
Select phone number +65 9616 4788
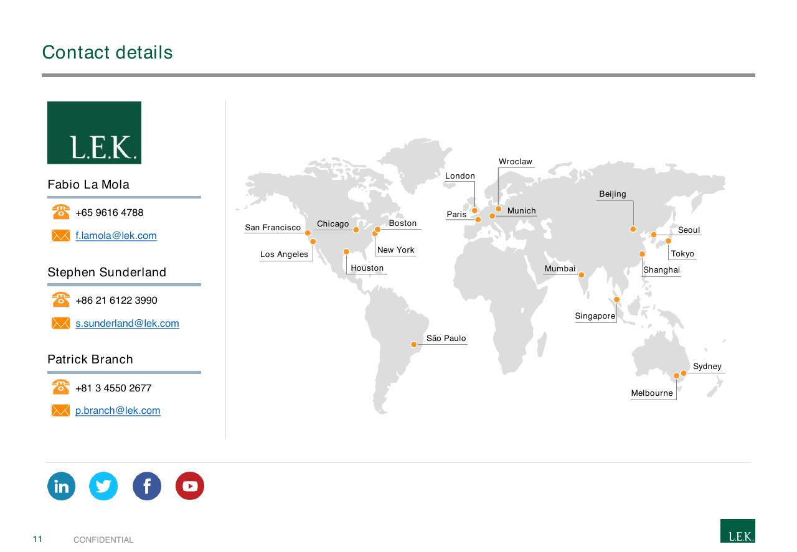pyautogui.click(x=110, y=212)
